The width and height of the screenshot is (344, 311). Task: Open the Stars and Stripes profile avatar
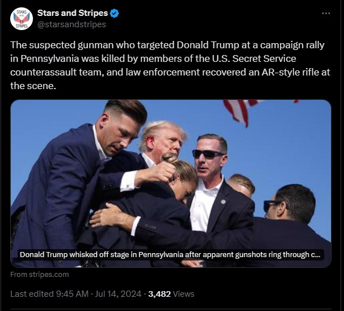pos(22,19)
